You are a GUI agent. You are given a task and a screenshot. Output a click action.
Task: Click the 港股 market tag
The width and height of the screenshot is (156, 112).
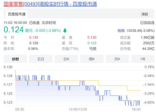[x=145, y=14]
